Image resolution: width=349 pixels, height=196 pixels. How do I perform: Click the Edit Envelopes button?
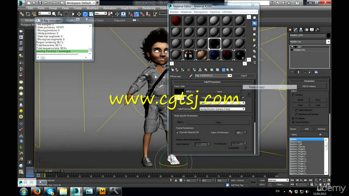(309, 86)
